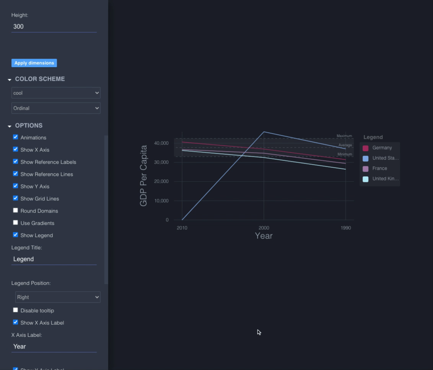Image resolution: width=433 pixels, height=370 pixels.
Task: Open the Ordinal scale type dropdown
Action: (x=56, y=108)
